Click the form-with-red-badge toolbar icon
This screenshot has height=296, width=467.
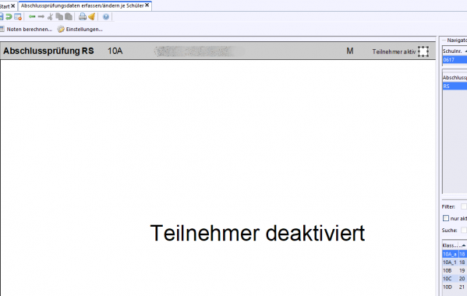pos(18,16)
